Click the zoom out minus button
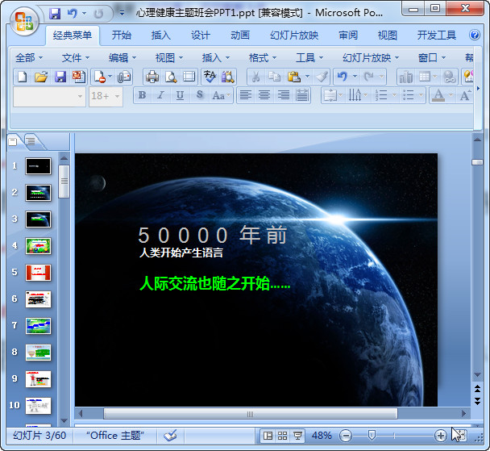 pyautogui.click(x=346, y=436)
